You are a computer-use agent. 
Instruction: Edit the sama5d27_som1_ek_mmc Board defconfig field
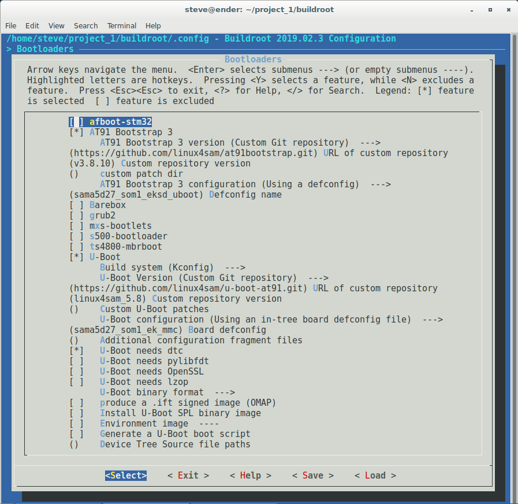click(x=167, y=330)
